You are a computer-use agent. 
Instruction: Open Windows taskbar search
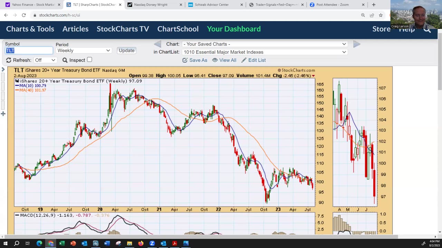(x=17, y=244)
